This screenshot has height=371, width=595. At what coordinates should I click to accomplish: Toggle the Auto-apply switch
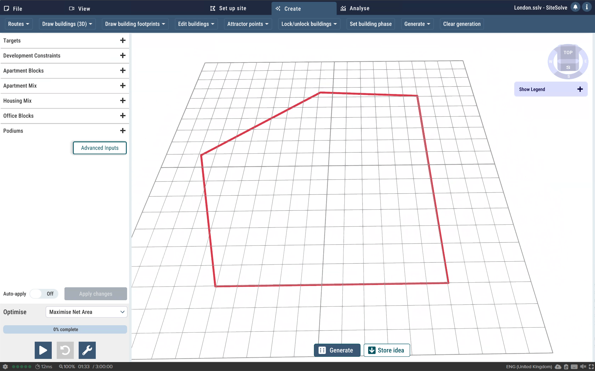(44, 294)
